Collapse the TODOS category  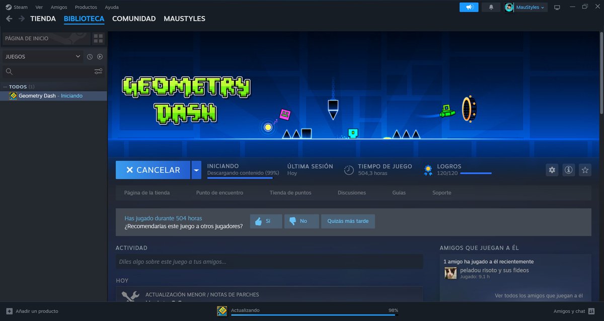(6, 87)
